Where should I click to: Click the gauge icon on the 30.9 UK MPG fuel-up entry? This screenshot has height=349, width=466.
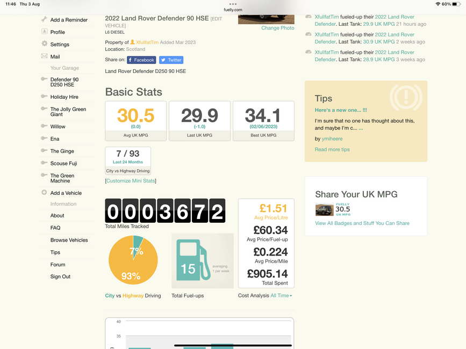pos(309,34)
